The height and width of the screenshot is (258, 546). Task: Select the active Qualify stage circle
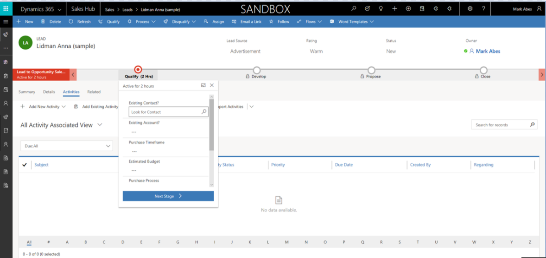(x=138, y=70)
